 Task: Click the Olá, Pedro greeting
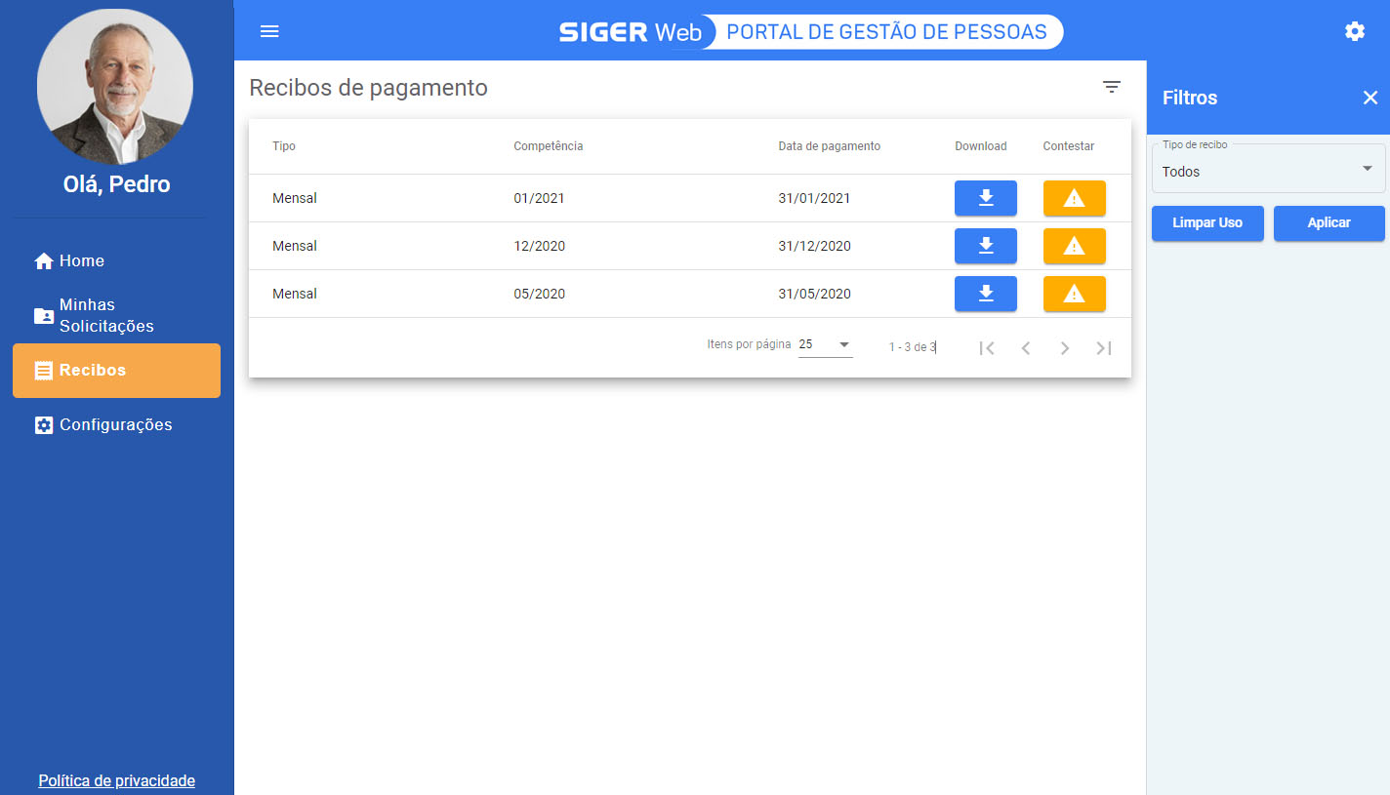coord(117,184)
